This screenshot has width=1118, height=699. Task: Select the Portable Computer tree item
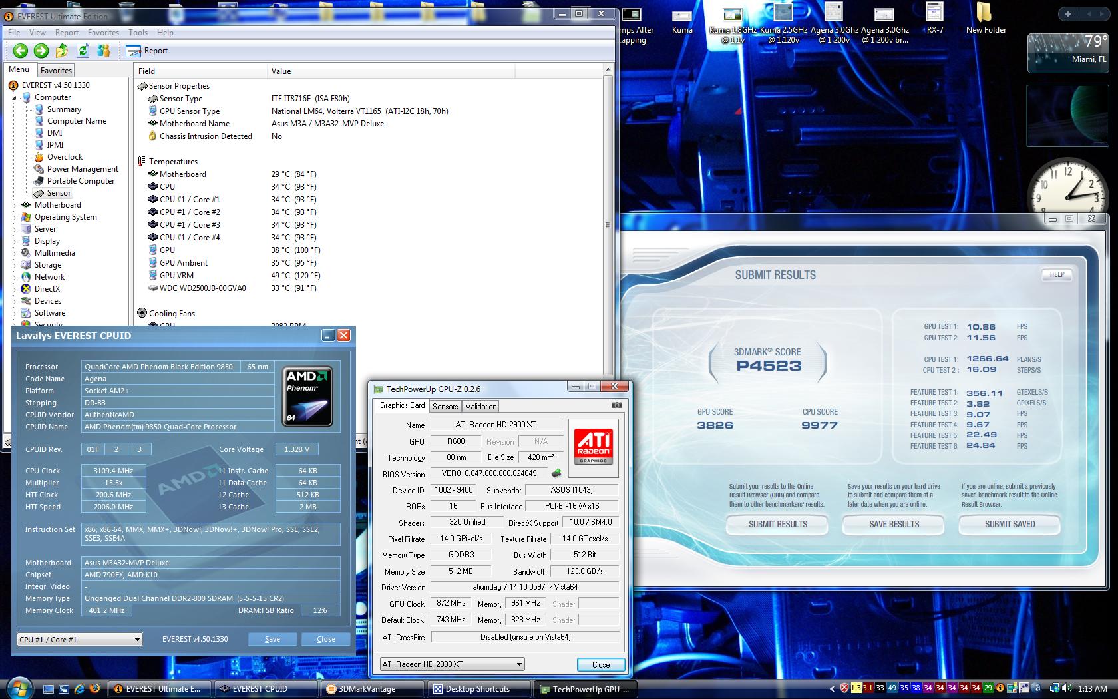click(81, 181)
